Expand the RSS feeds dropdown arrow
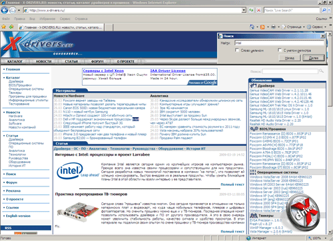The height and width of the screenshot is (241, 333). pyautogui.click(x=268, y=27)
